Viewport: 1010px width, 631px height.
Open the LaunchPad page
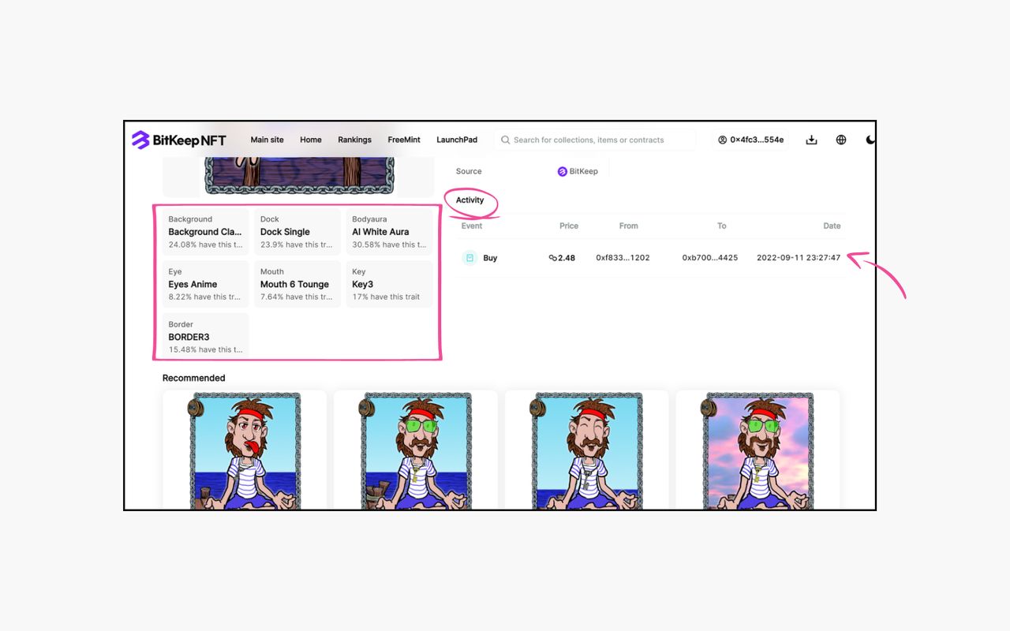click(x=457, y=140)
